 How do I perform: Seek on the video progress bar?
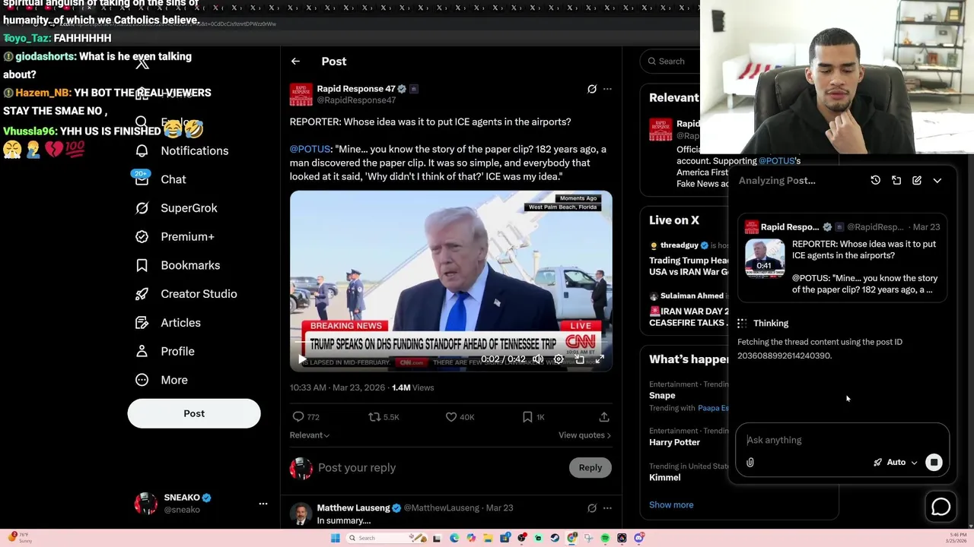(x=450, y=343)
